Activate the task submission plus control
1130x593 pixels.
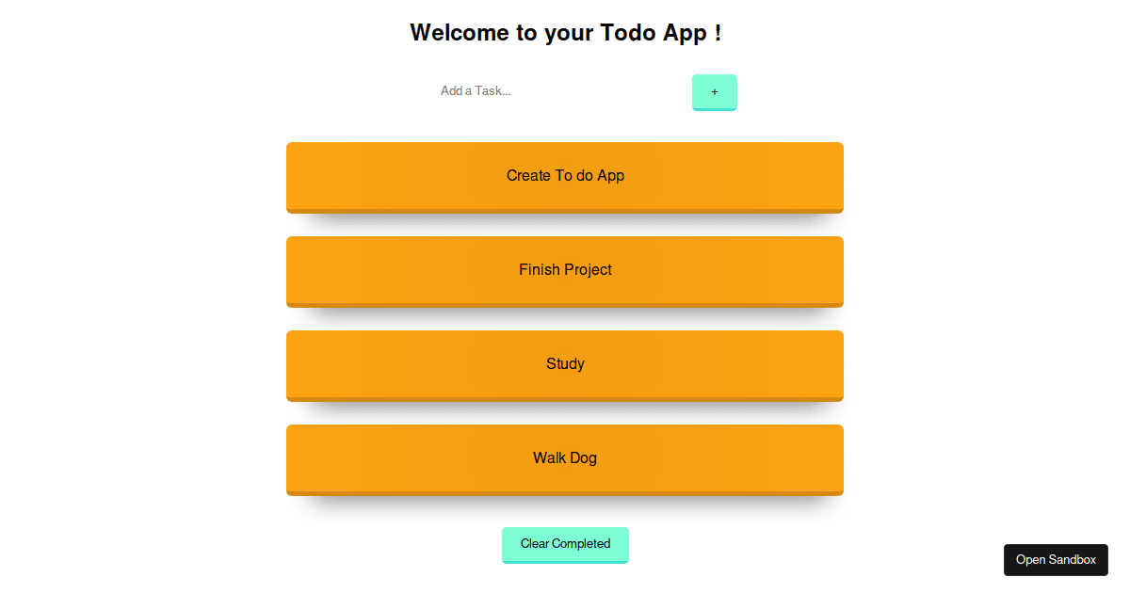714,92
